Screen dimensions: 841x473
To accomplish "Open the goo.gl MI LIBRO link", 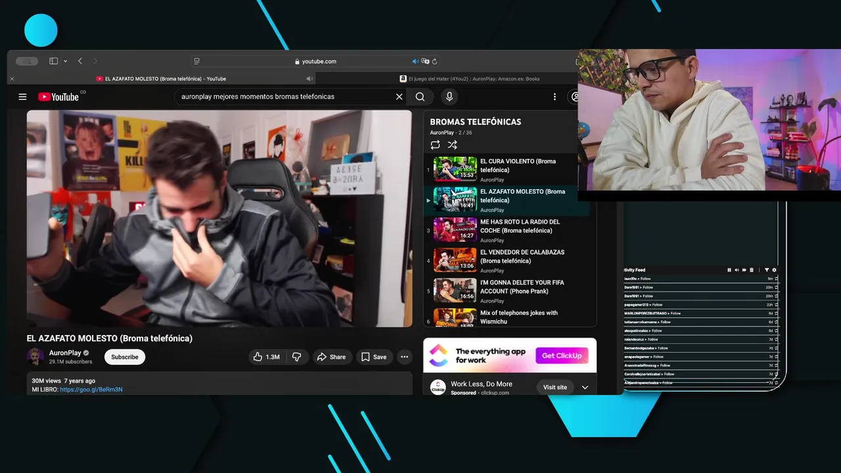I will tap(91, 390).
